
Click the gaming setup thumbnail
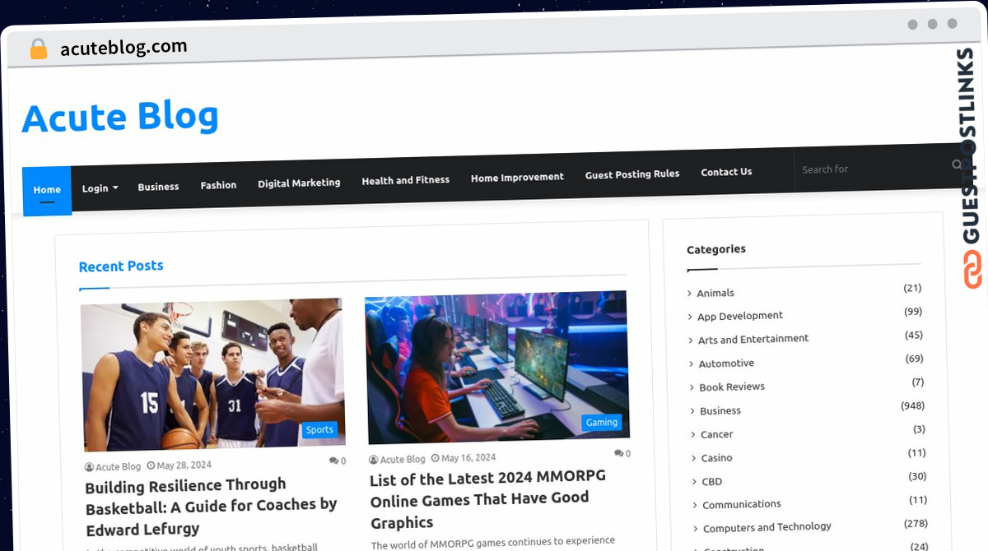(x=497, y=368)
